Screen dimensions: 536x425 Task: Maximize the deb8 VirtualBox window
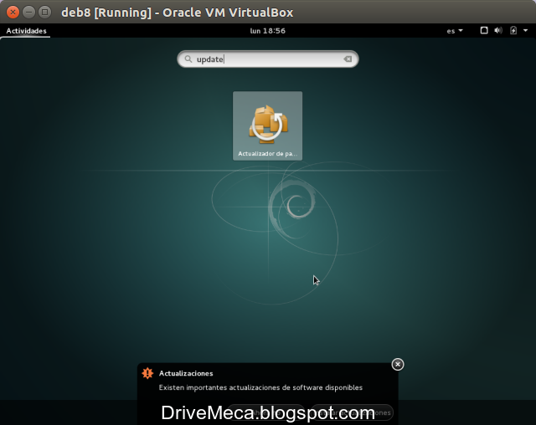[x=44, y=13]
